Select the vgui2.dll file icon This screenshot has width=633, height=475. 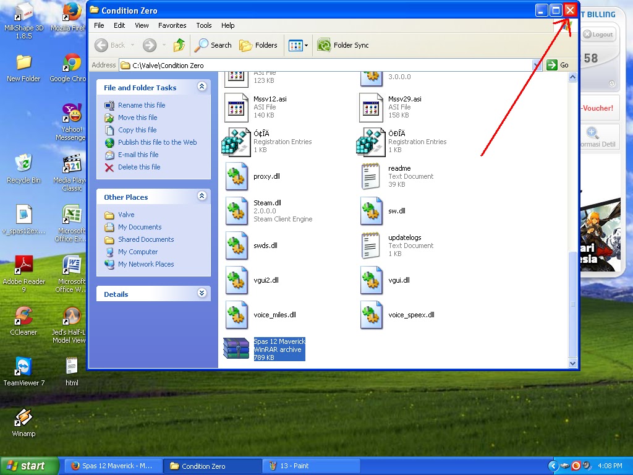(237, 280)
